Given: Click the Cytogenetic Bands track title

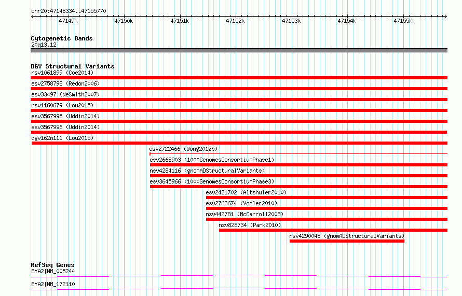Looking at the screenshot, I should pos(62,38).
